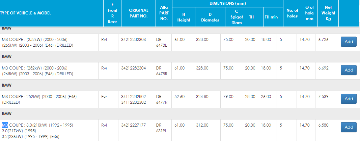The height and width of the screenshot is (141, 360).
Task: Click the Original Part No. column header
Action: (x=139, y=13)
